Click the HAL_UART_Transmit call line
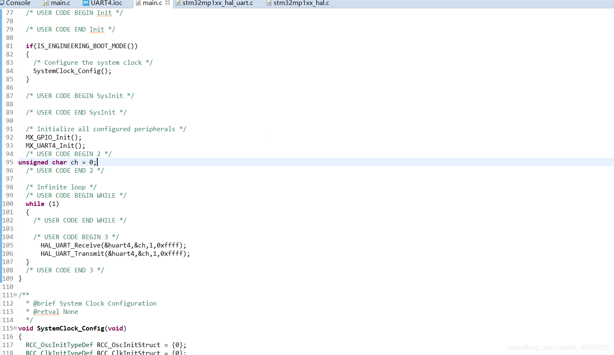The height and width of the screenshot is (355, 614). [x=116, y=254]
